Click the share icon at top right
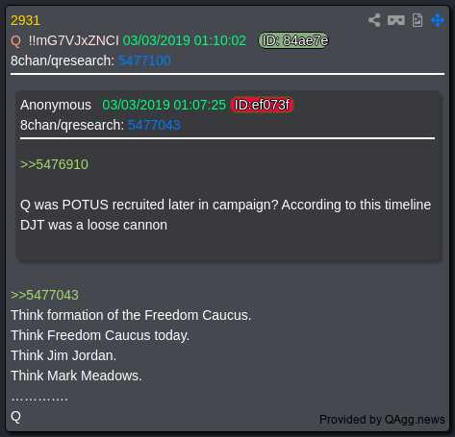This screenshot has width=455, height=437. [374, 20]
